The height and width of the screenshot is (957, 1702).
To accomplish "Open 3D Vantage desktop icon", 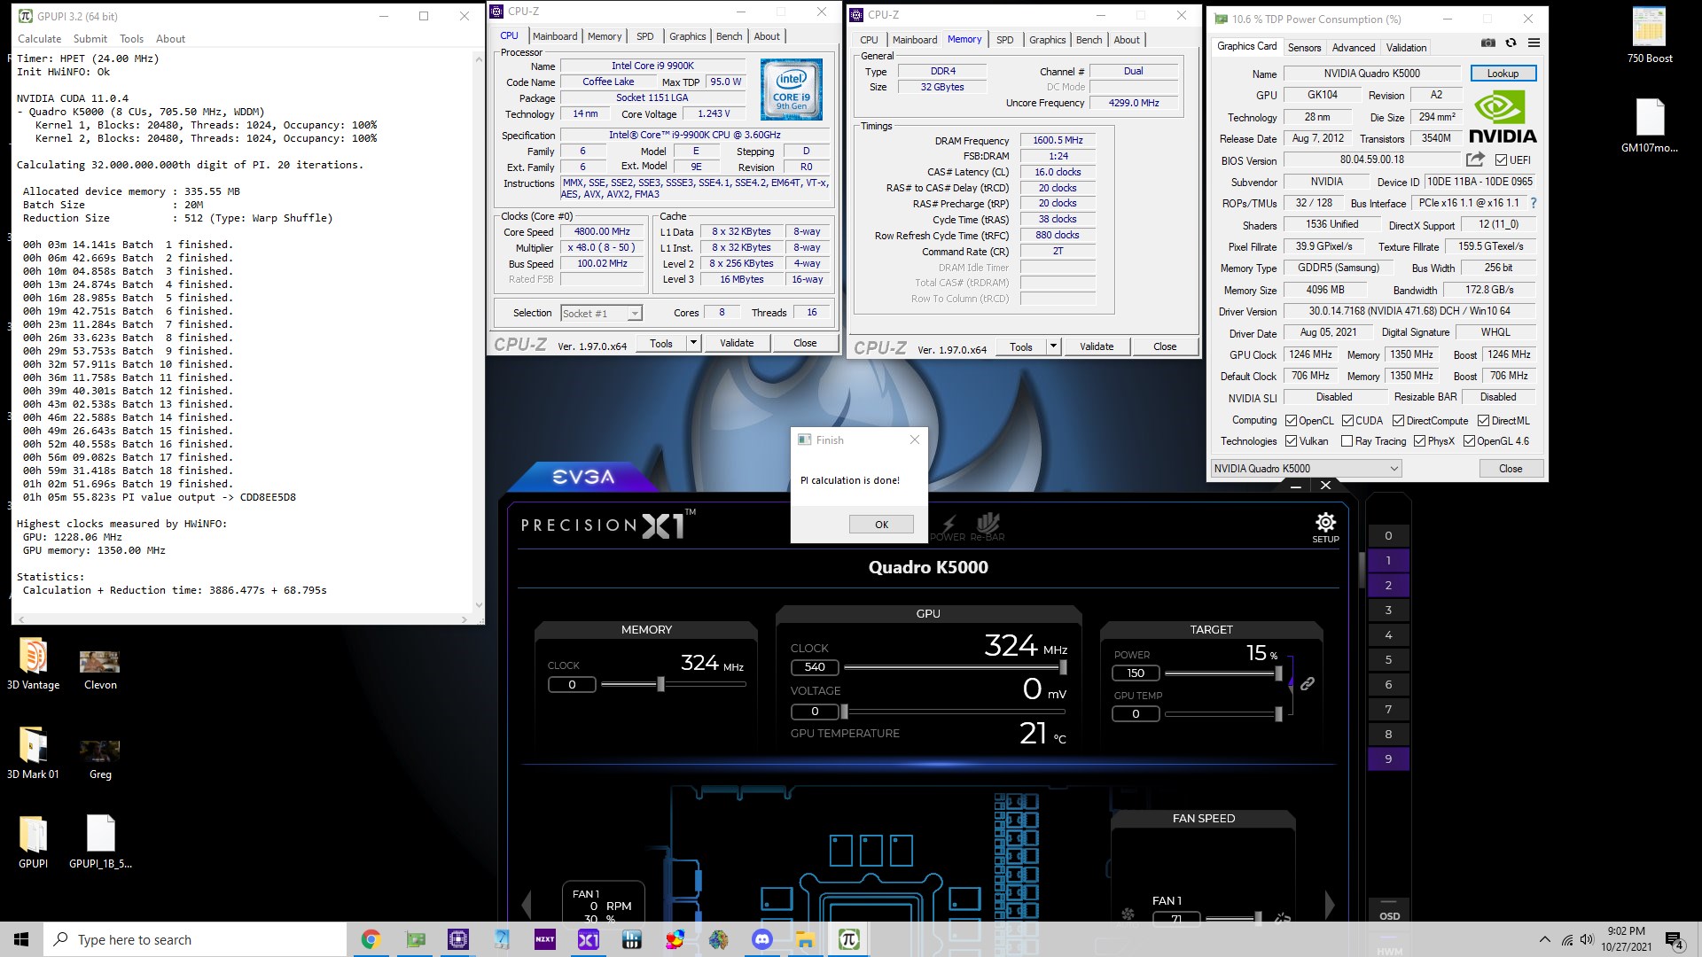I will pyautogui.click(x=33, y=665).
